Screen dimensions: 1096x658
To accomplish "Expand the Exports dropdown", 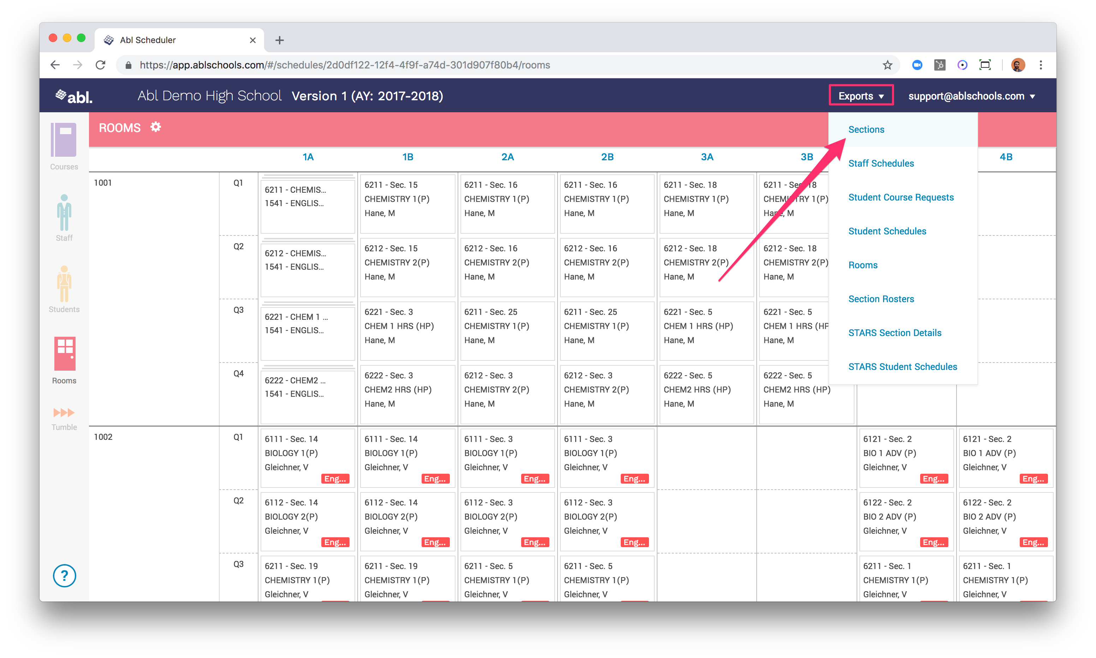I will click(x=860, y=96).
